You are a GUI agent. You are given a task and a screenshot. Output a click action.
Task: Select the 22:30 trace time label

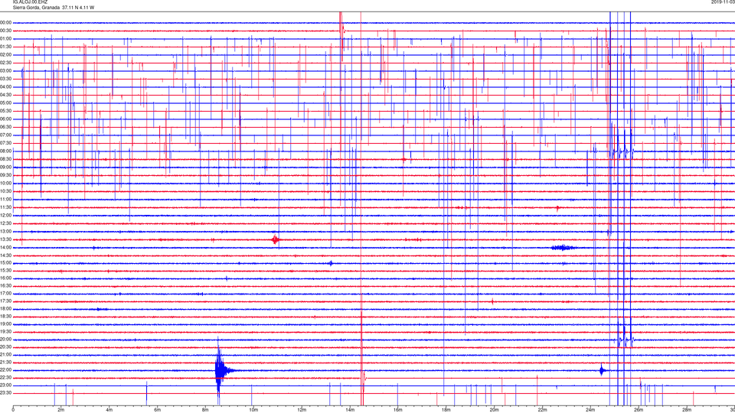(6, 377)
